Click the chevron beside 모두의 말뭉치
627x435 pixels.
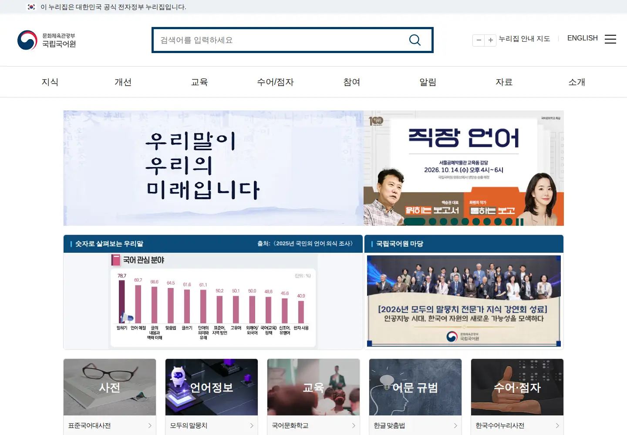click(252, 426)
